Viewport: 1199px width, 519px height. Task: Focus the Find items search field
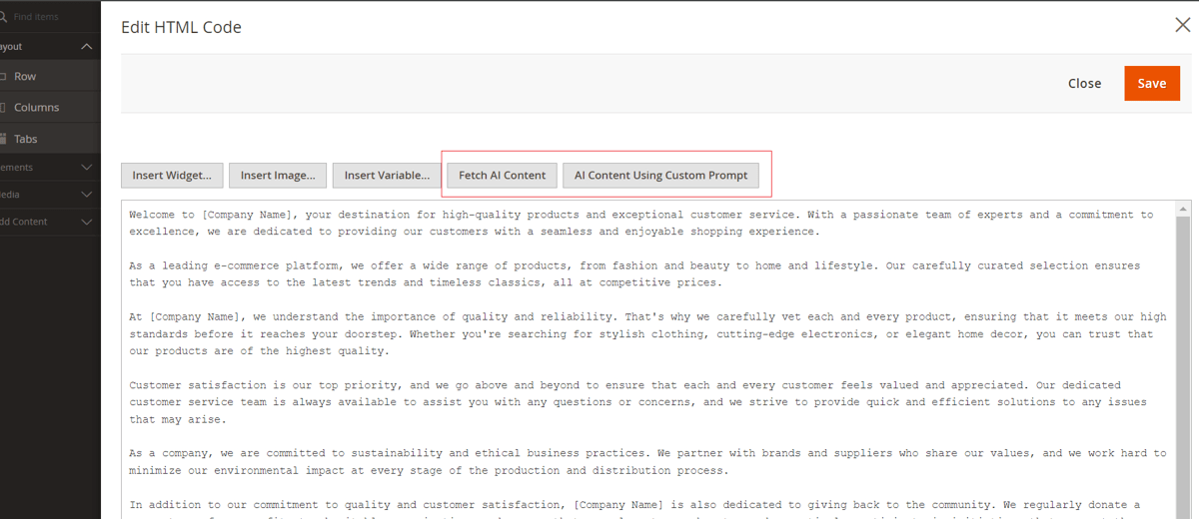click(x=50, y=16)
